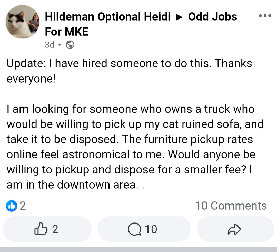Click the "For MKE" group name text

[67, 32]
